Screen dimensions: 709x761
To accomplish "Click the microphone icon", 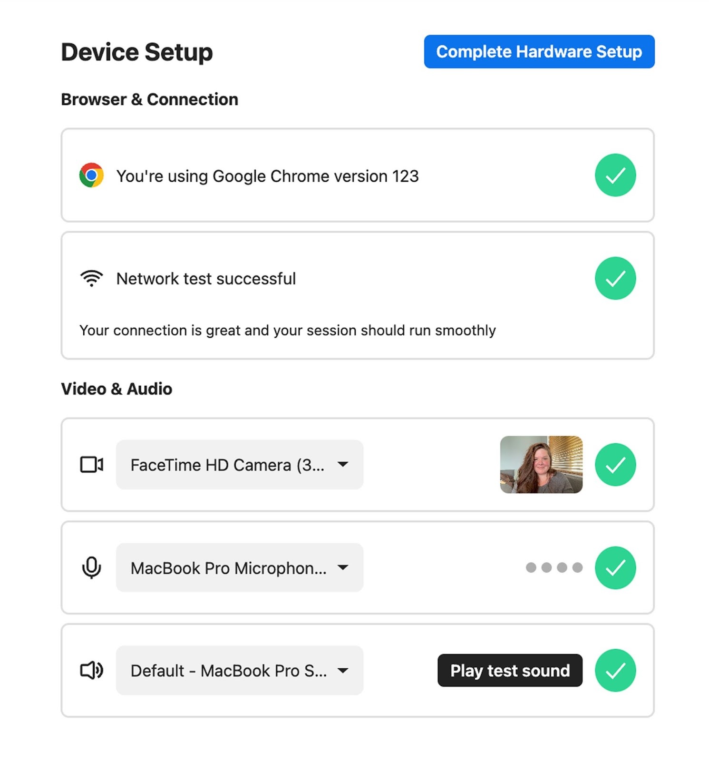I will coord(91,567).
